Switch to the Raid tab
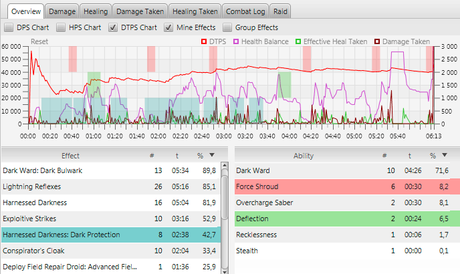 tap(280, 11)
